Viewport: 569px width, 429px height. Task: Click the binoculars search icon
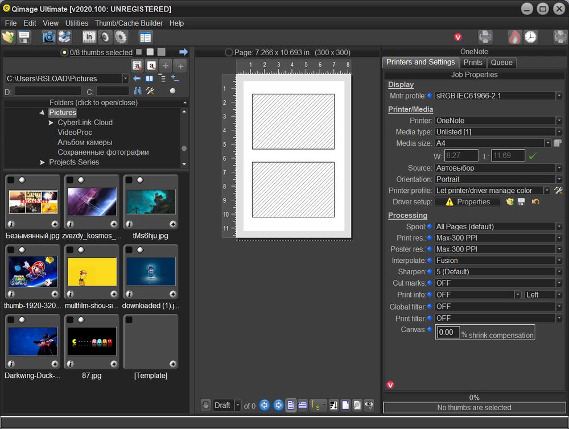(138, 91)
